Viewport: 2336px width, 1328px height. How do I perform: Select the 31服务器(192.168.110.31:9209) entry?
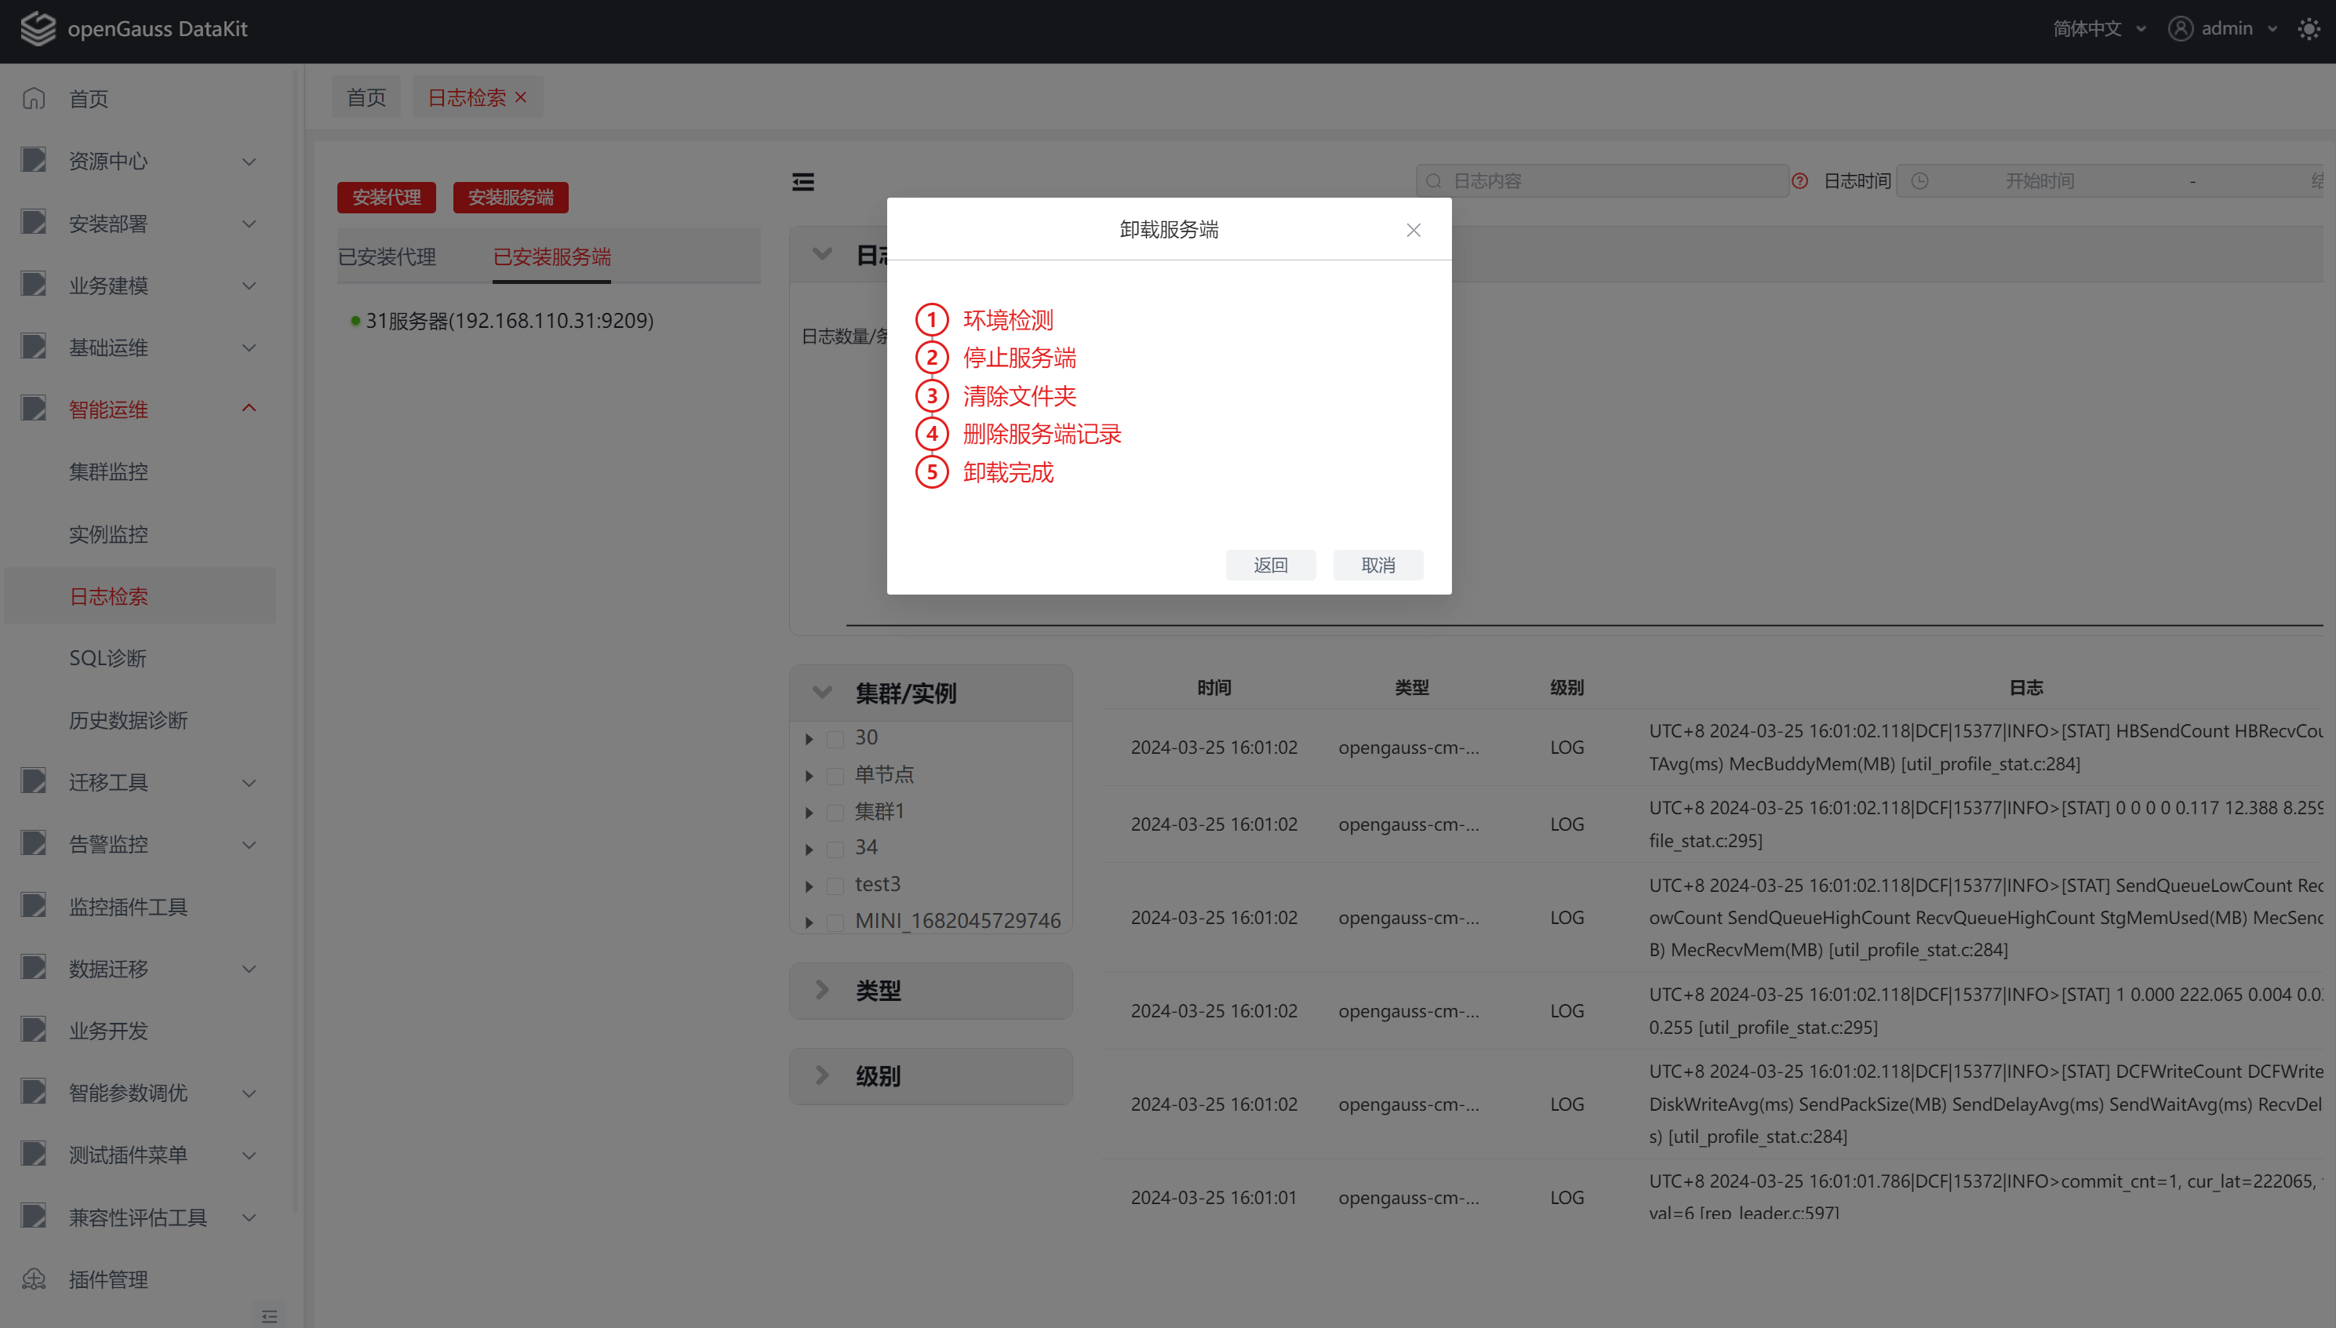click(509, 320)
